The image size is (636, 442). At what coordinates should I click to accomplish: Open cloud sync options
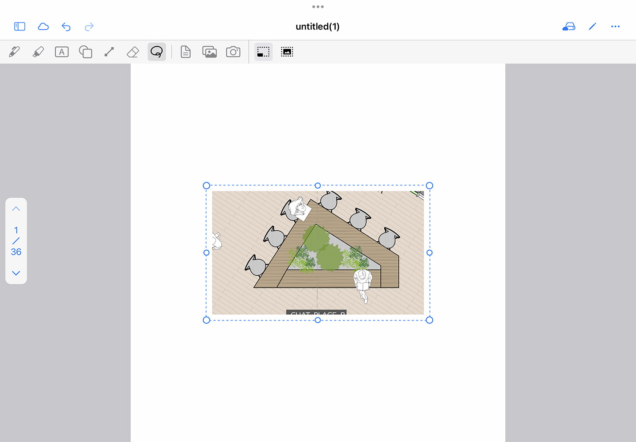coord(43,27)
